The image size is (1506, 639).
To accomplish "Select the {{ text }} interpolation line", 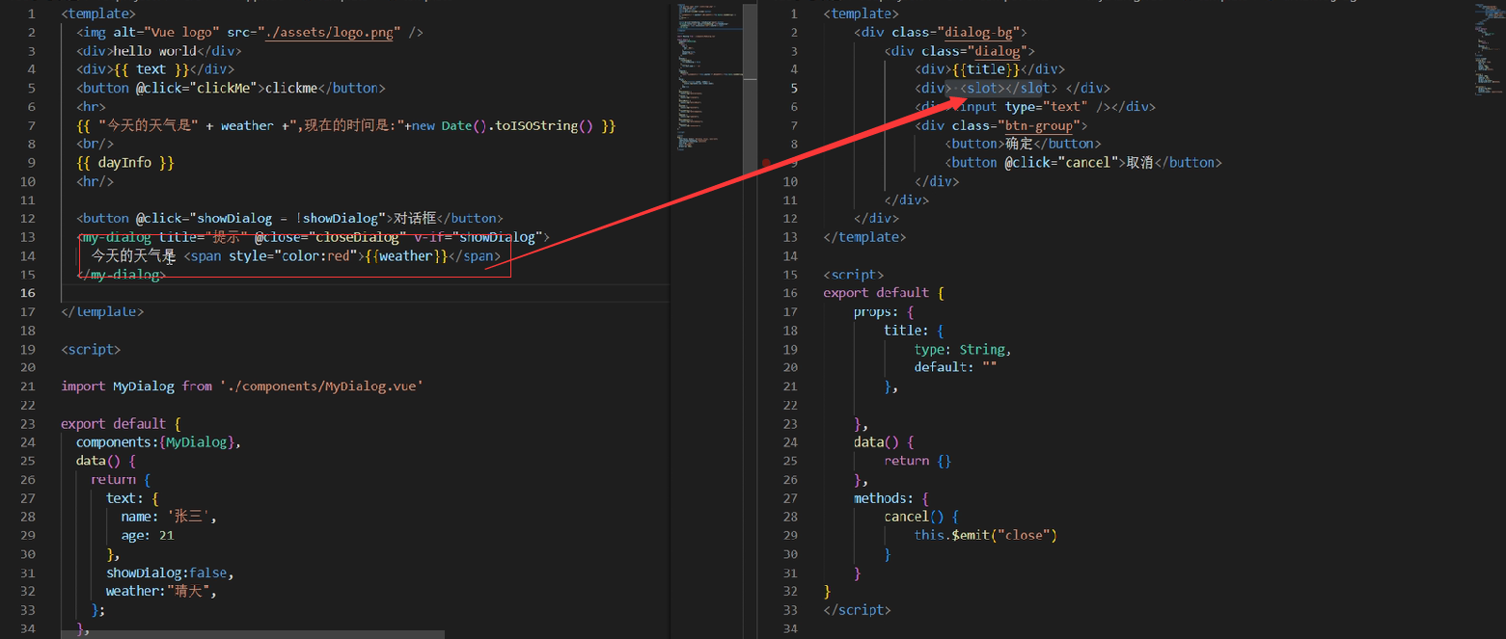I will (x=155, y=69).
